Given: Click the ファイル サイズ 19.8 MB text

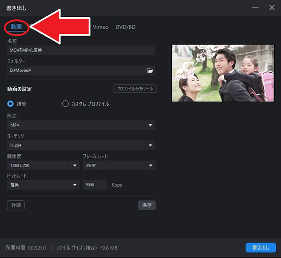Looking at the screenshot, I should click(87, 248).
